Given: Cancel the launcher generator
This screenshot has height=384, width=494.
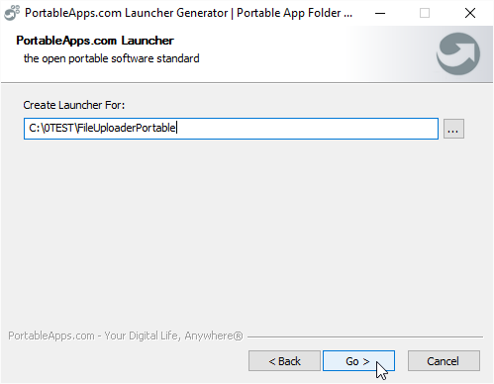Looking at the screenshot, I should click(x=444, y=361).
